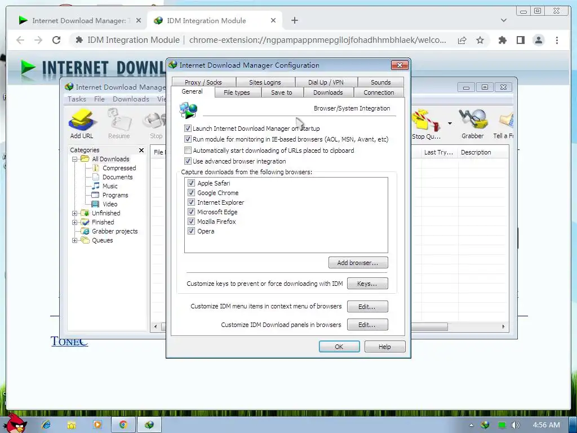Click Chrome extensions puzzle icon

tap(502, 40)
